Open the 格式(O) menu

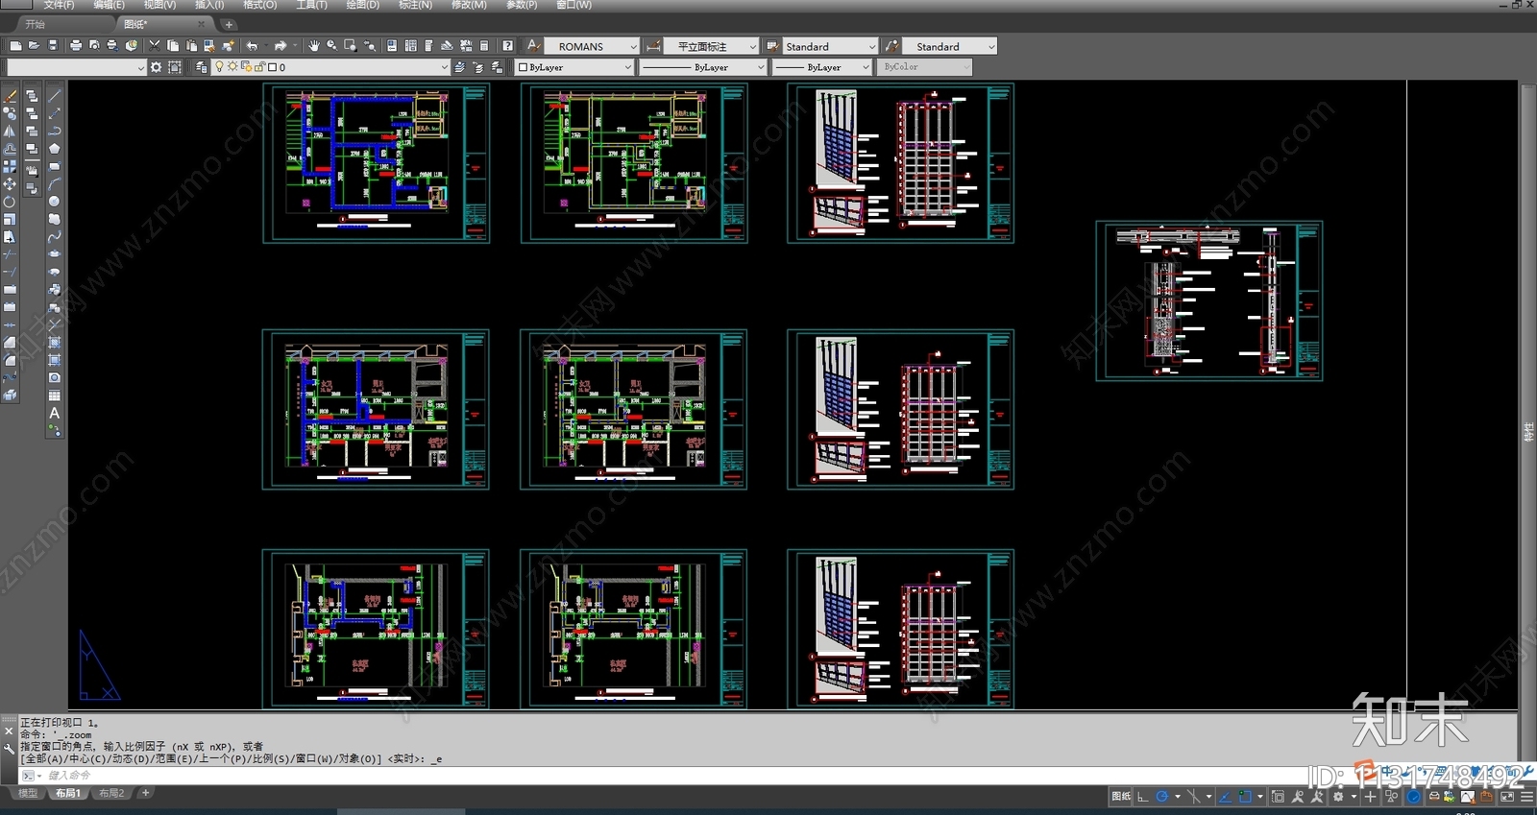[259, 5]
